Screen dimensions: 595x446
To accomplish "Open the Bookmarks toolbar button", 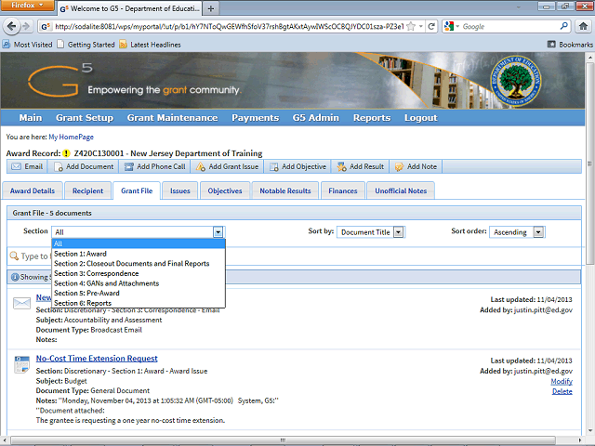I will [570, 45].
